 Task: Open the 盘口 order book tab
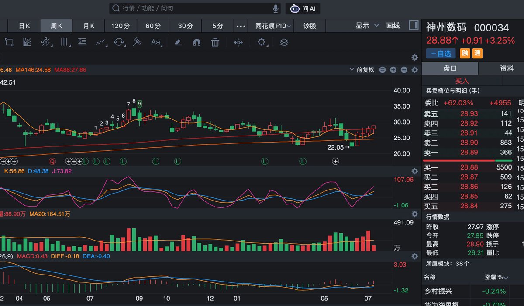click(450, 68)
